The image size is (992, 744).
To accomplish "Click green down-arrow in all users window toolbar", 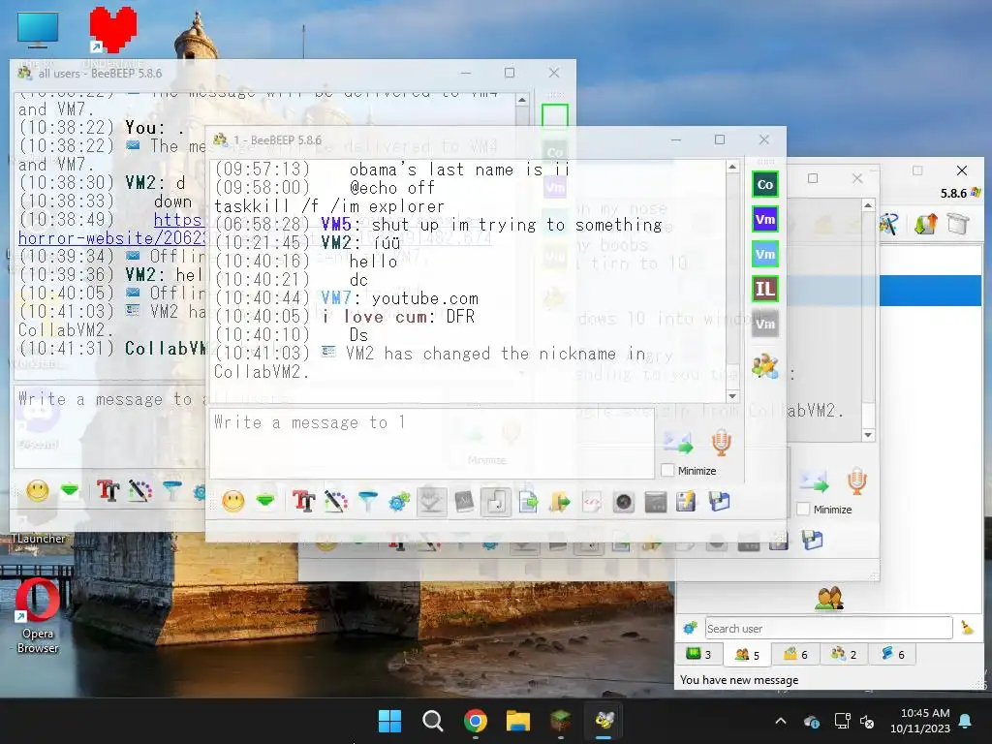I will (x=70, y=489).
